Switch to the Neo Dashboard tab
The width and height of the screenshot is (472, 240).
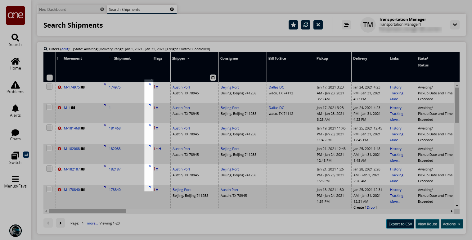(x=53, y=10)
